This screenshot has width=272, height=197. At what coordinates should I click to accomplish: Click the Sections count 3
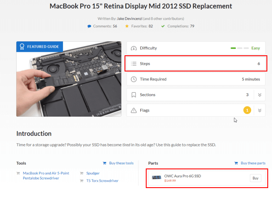tap(247, 95)
